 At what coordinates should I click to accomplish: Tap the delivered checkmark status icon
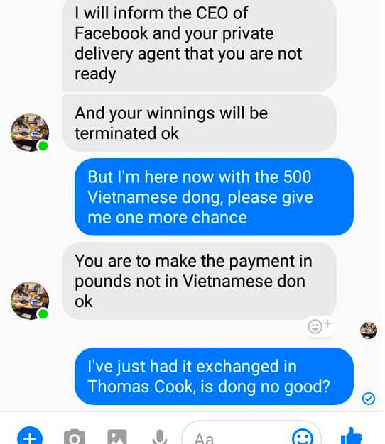pyautogui.click(x=368, y=399)
